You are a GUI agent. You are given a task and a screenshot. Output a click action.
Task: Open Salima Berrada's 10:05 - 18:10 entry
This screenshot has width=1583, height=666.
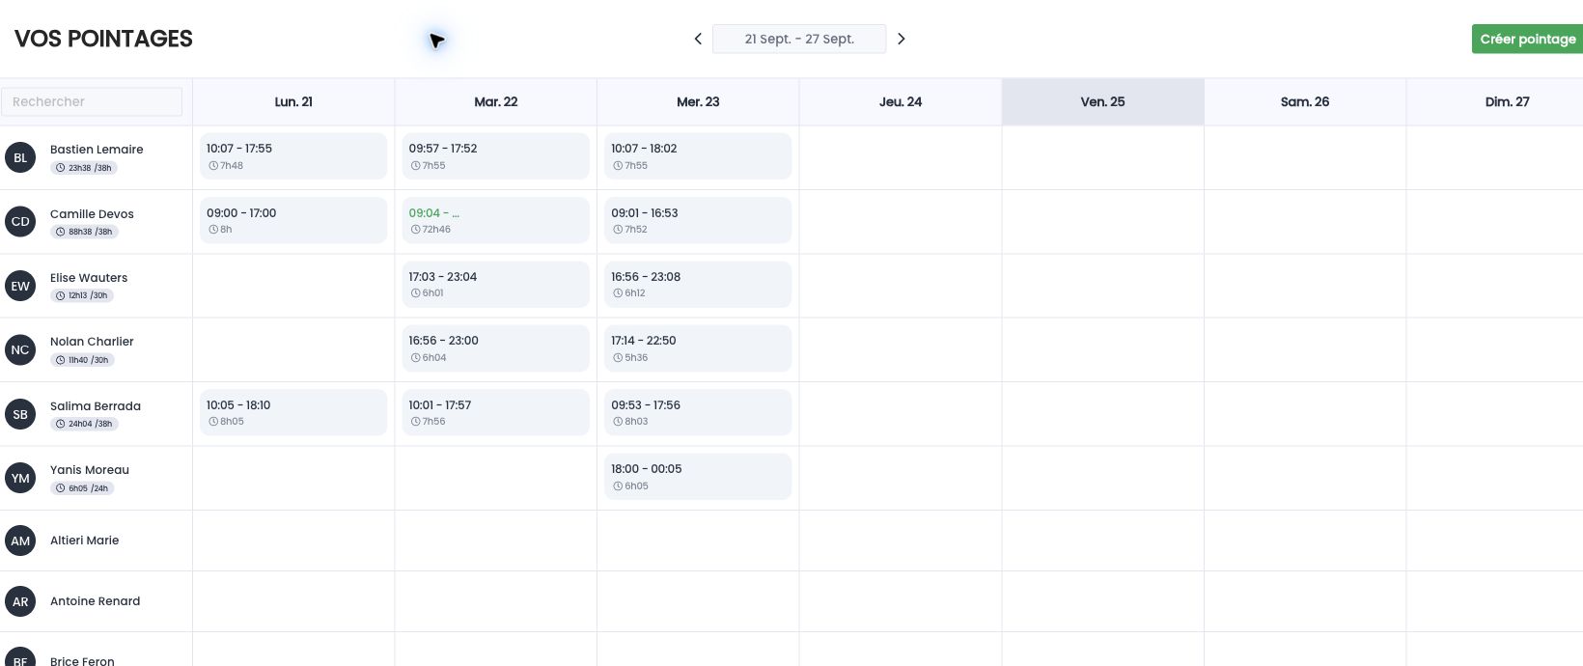[293, 413]
